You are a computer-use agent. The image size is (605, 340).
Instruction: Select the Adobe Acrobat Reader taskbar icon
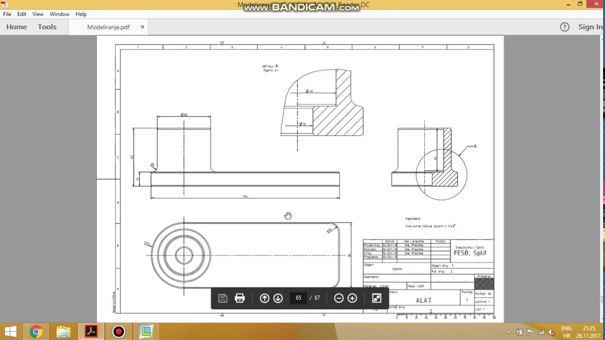pyautogui.click(x=91, y=332)
